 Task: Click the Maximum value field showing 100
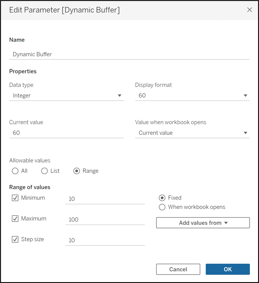105,220
